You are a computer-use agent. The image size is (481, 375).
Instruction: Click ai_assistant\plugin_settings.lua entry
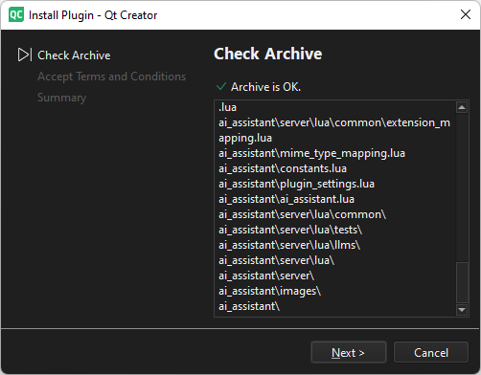(296, 184)
